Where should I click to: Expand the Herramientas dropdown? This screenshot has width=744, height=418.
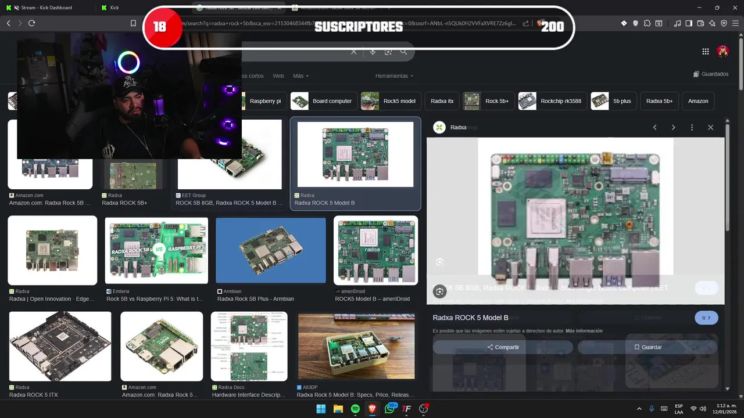pyautogui.click(x=394, y=76)
